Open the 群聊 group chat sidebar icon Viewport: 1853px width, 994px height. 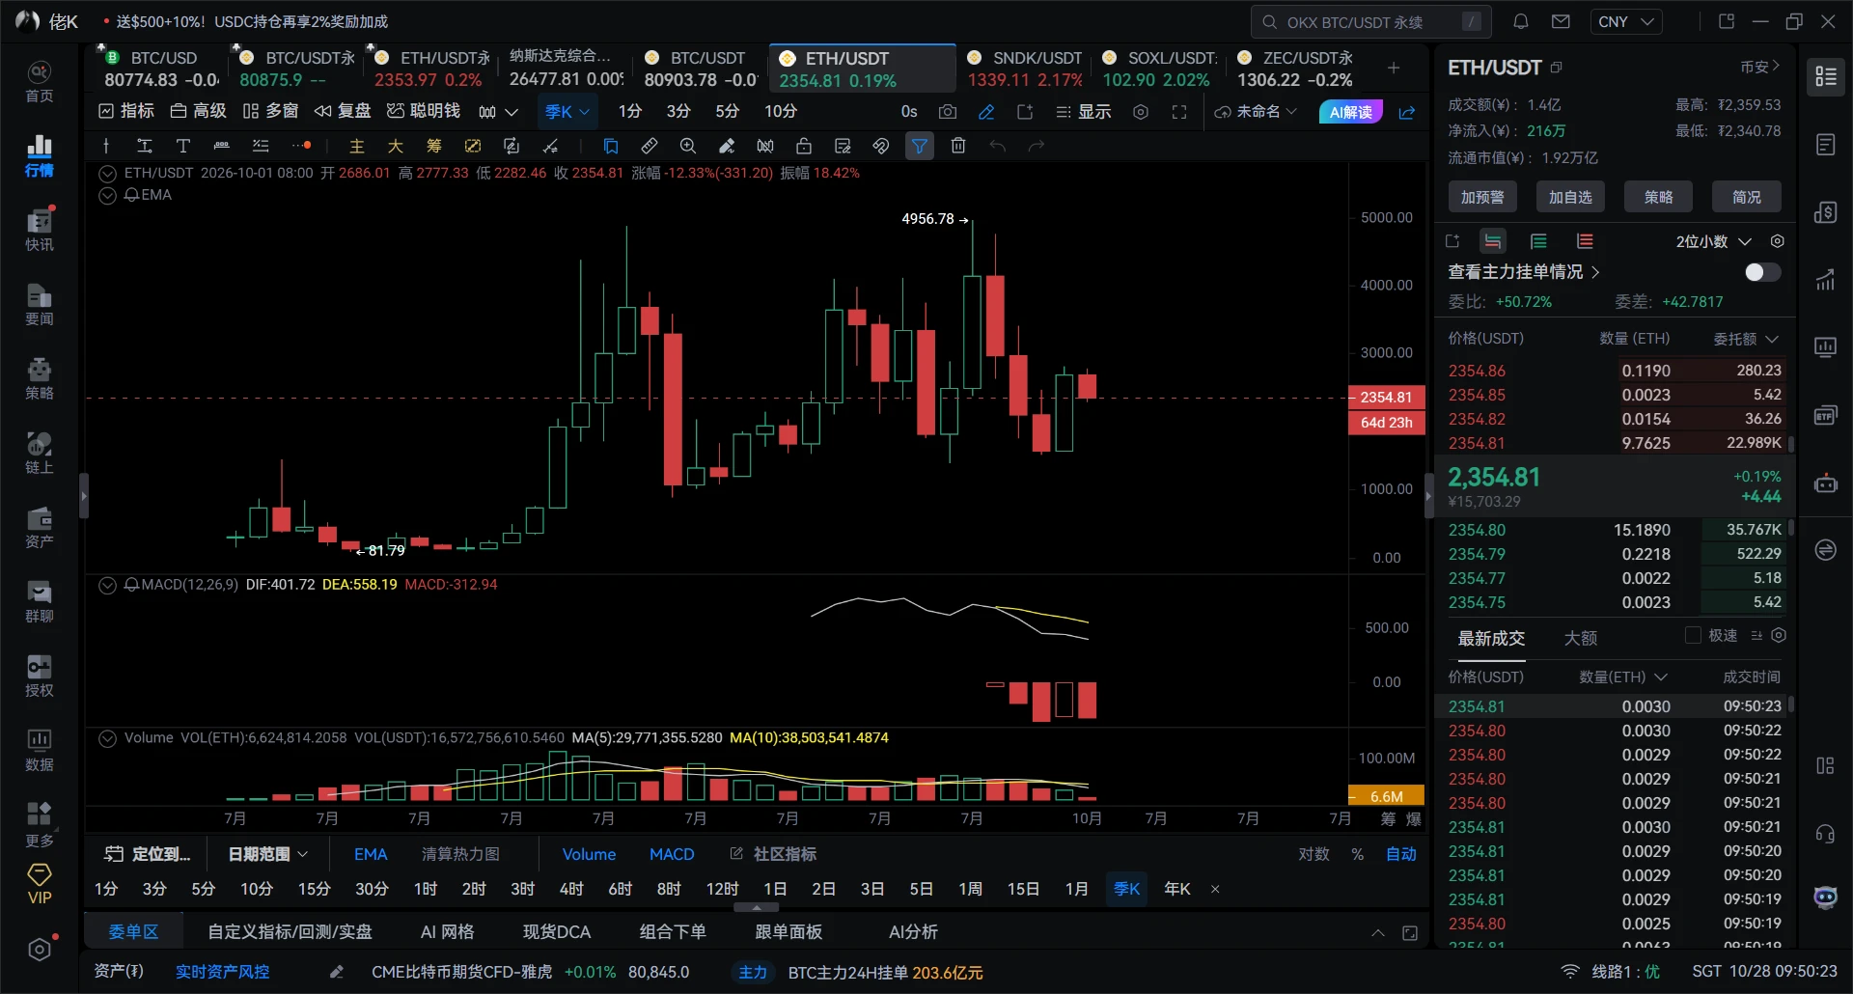(x=40, y=601)
